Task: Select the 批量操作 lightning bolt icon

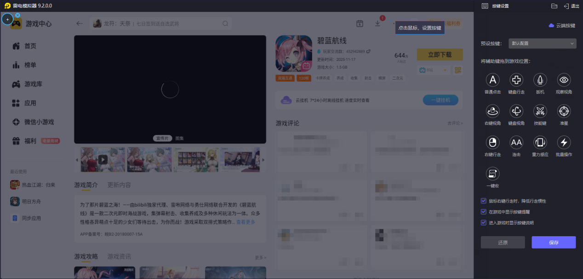Action: (x=564, y=142)
